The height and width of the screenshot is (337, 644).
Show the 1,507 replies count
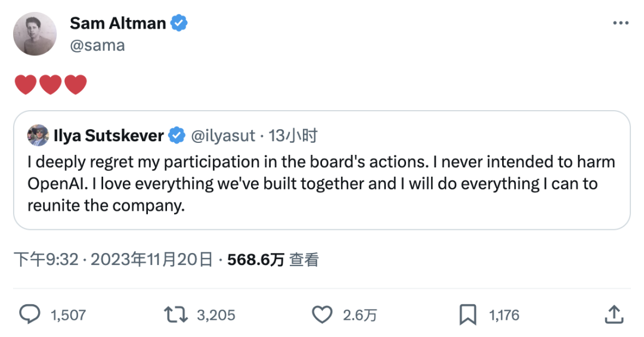point(68,315)
